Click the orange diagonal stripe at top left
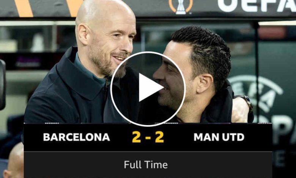 tap(24, 8)
